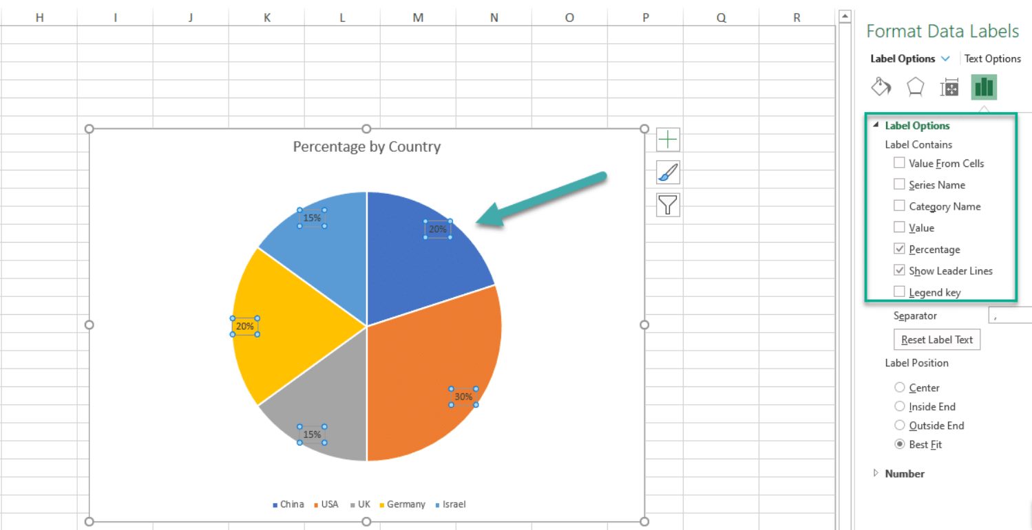Open the Fill & Line paint bucket icon
This screenshot has width=1032, height=530.
point(881,87)
